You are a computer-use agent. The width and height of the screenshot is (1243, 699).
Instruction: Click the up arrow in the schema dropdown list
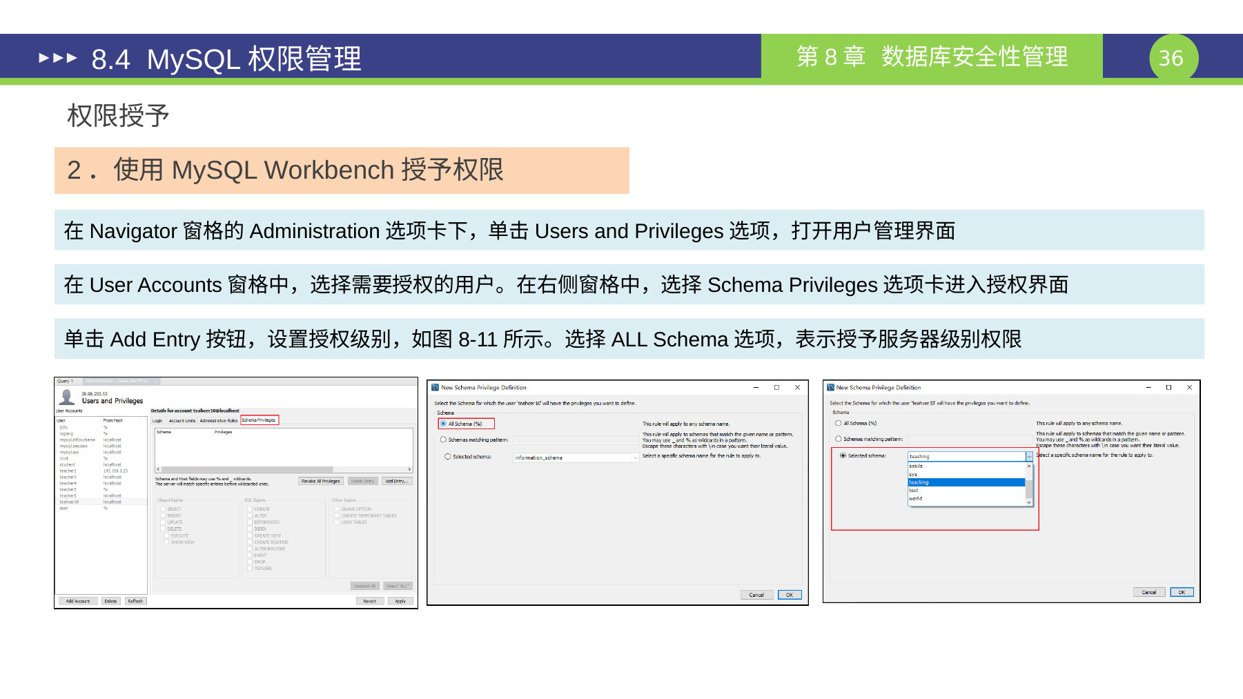click(x=1029, y=466)
